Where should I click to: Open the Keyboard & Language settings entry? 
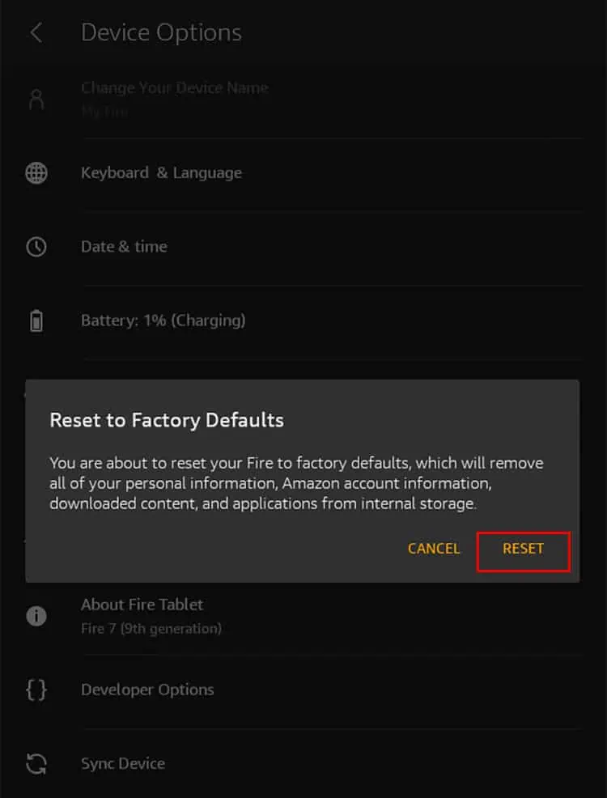(x=161, y=172)
